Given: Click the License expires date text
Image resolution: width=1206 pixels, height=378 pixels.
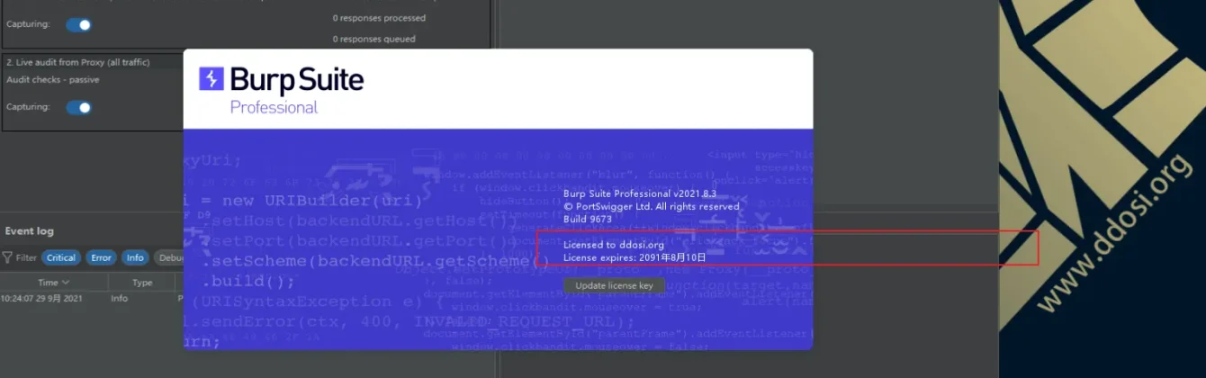Looking at the screenshot, I should point(634,257).
